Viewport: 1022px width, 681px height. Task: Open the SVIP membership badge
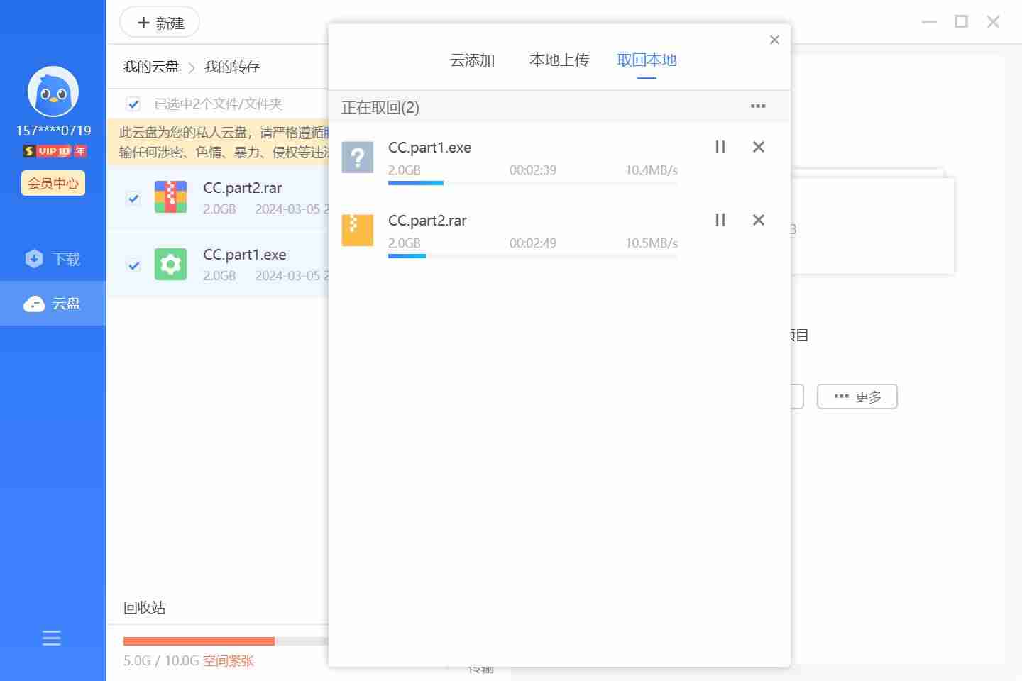tap(54, 151)
